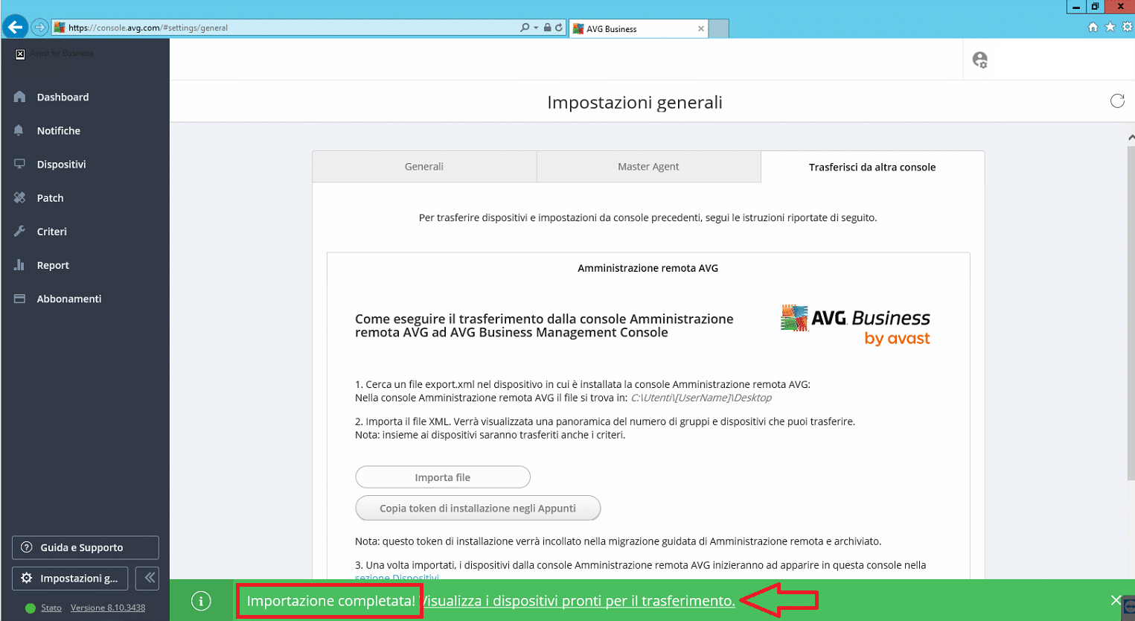Click the Importa file button
Viewport: 1135px width, 621px height.
click(x=442, y=477)
